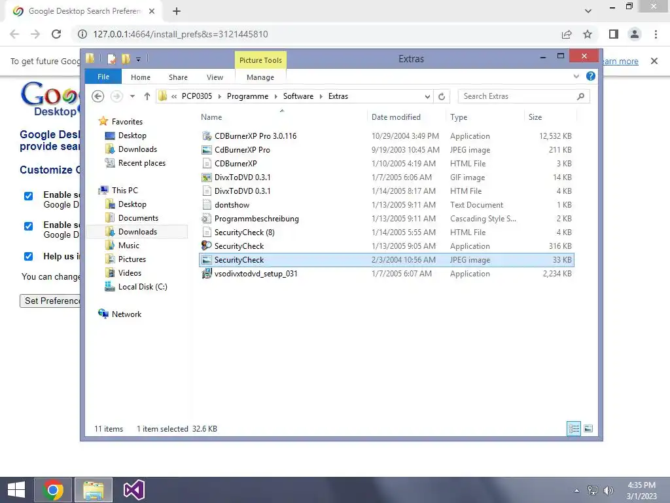Select the DivxToDVD 0.3.1 GIF image icon
The width and height of the screenshot is (670, 503).
click(x=207, y=177)
